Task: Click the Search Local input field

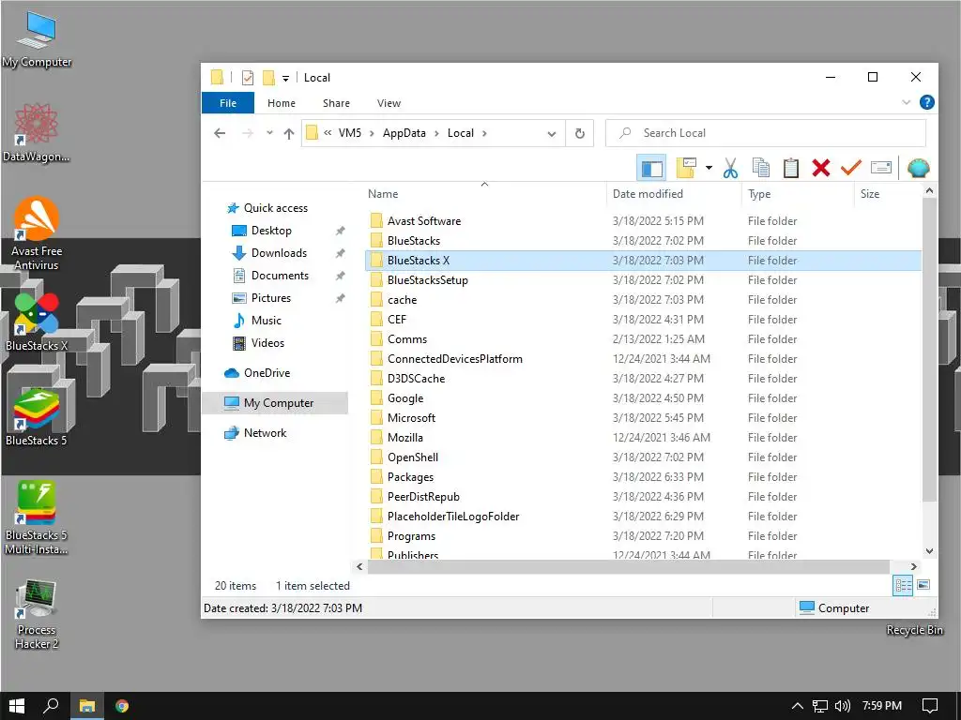Action: [x=766, y=133]
